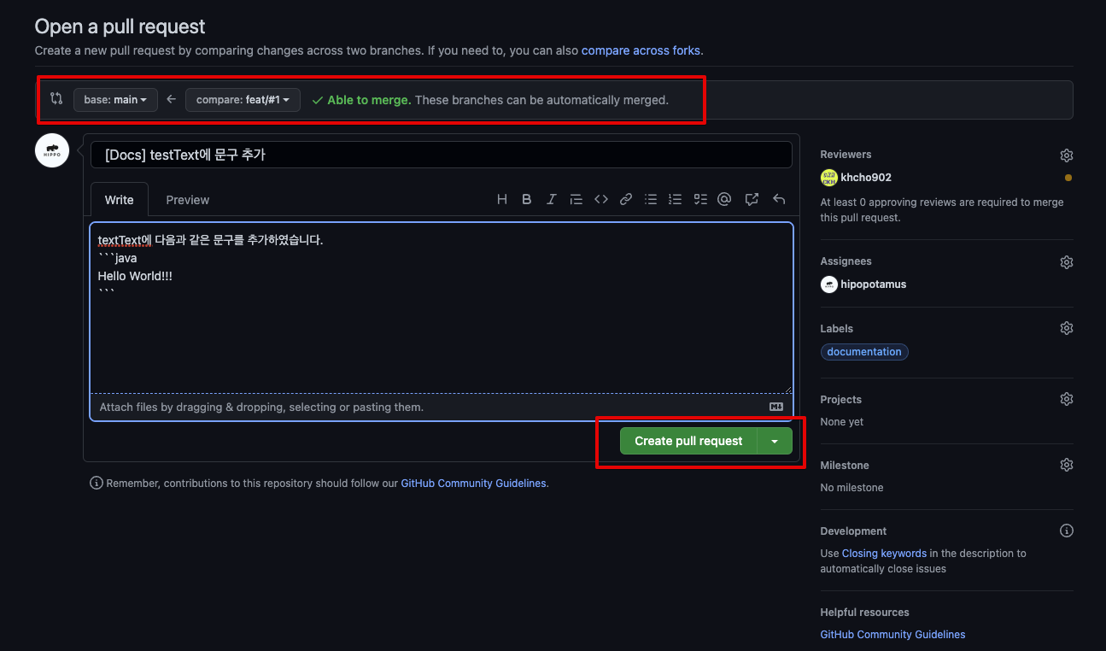
Task: Click the Helpful resources heading
Action: click(864, 612)
